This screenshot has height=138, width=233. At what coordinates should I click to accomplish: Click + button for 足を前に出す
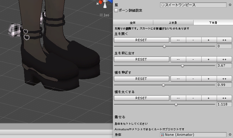[x=209, y=59]
